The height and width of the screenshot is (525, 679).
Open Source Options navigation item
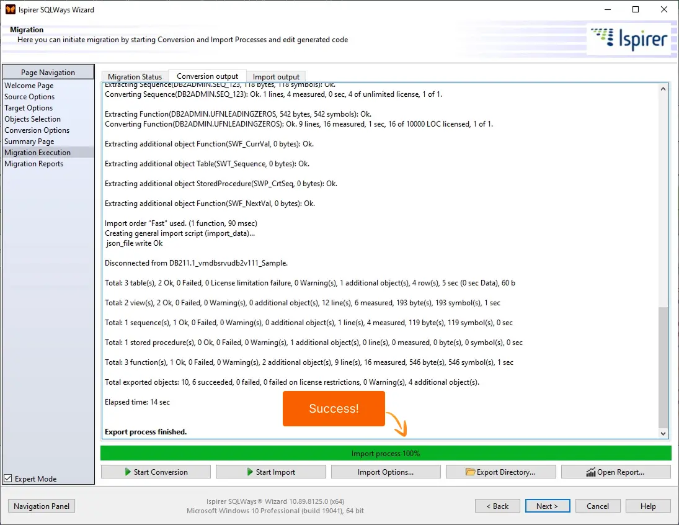(29, 97)
